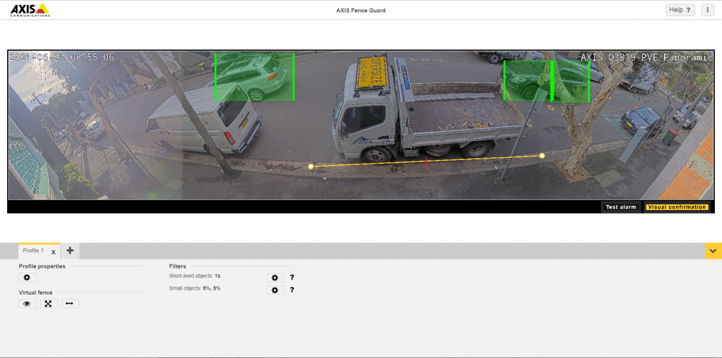This screenshot has width=722, height=358.
Task: Click the Help button
Action: point(680,10)
